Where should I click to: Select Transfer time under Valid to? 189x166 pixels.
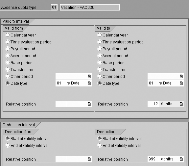pyautogui.click(x=100, y=69)
